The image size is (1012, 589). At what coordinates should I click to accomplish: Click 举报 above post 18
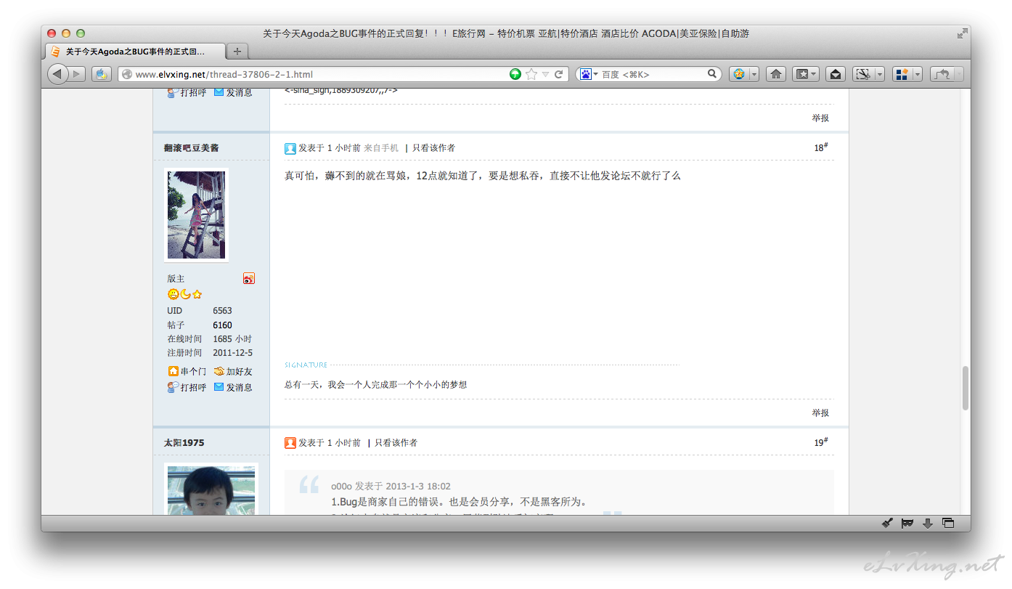coord(820,118)
